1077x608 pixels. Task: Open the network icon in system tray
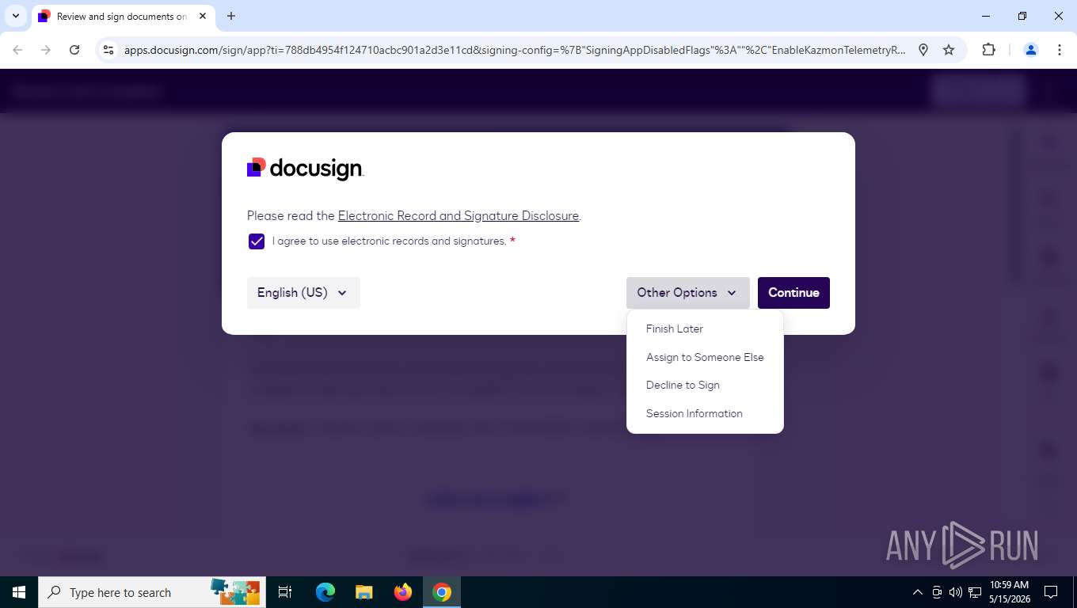tap(975, 592)
